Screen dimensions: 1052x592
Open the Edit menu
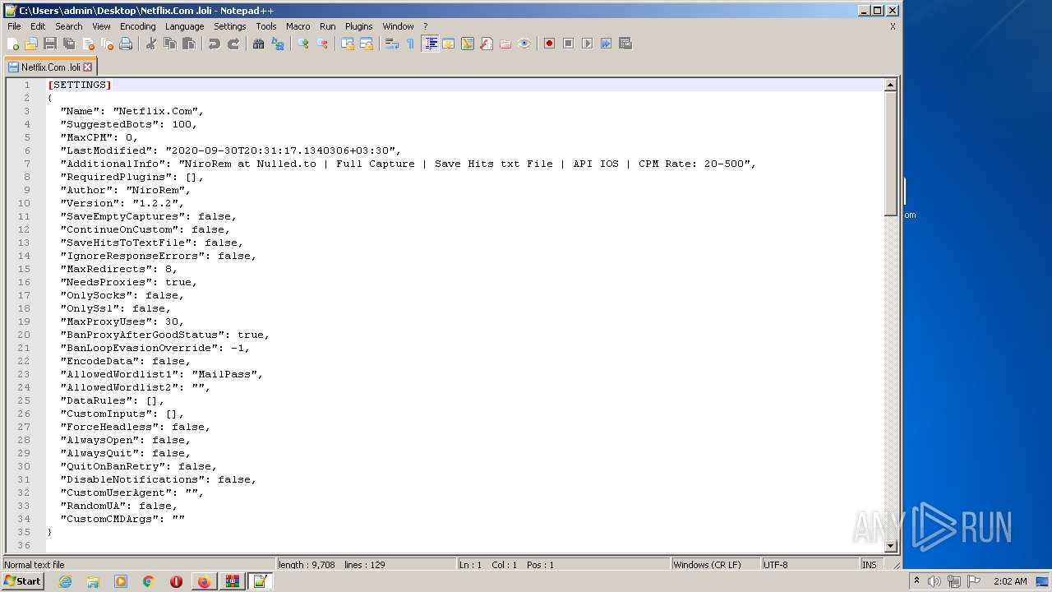38,26
